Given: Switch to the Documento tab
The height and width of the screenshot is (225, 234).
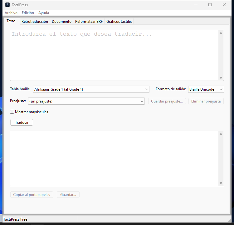Looking at the screenshot, I should coord(61,22).
